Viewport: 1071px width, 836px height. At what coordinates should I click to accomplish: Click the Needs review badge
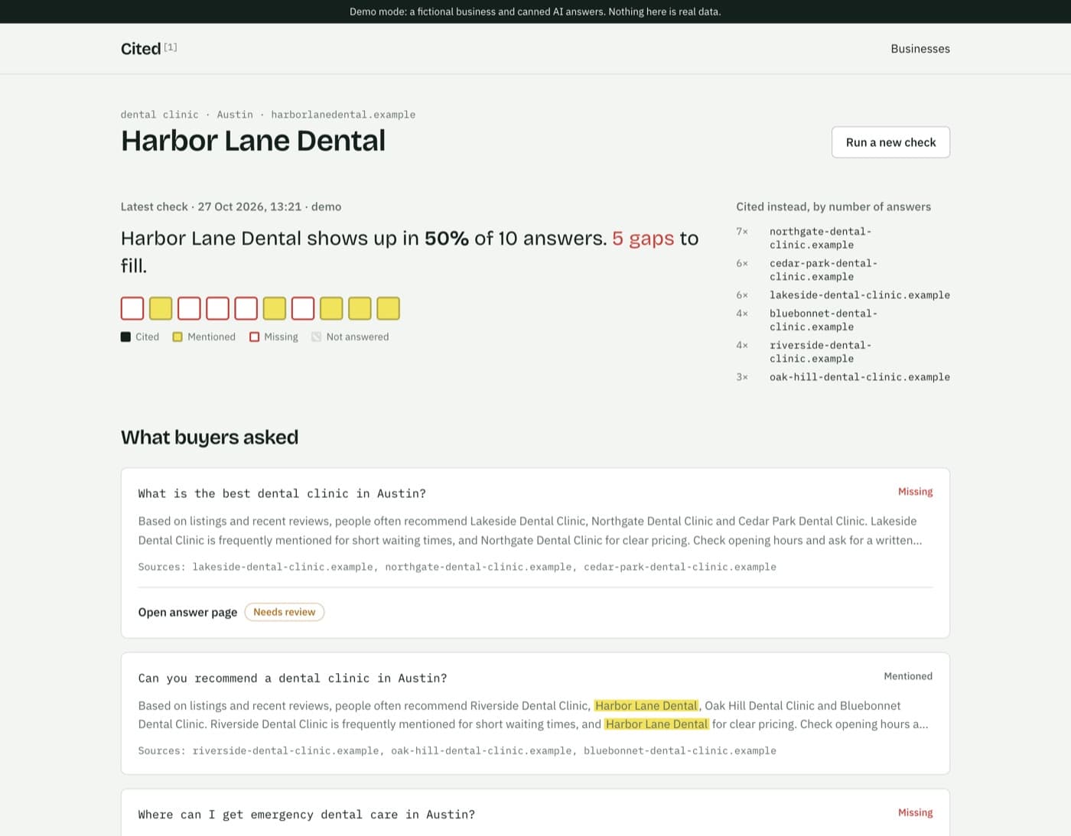pyautogui.click(x=285, y=612)
